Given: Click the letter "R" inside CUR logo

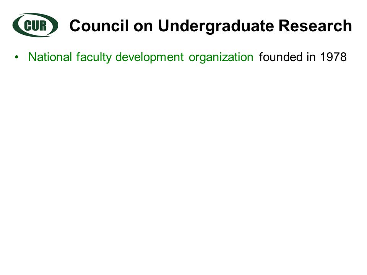Looking at the screenshot, I should (x=44, y=25).
